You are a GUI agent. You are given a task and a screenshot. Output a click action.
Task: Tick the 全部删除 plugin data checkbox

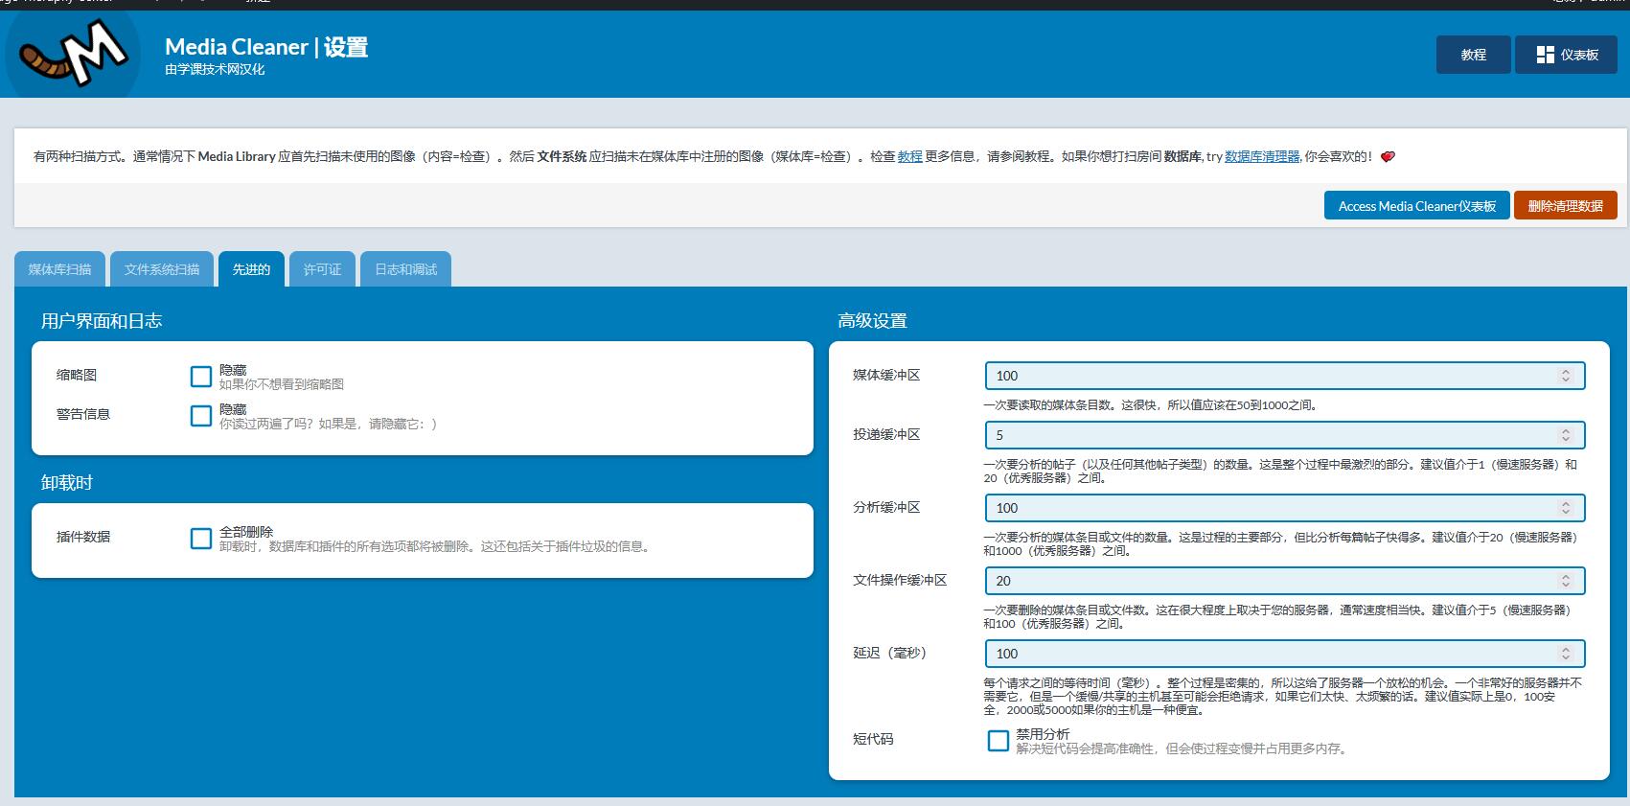point(201,539)
